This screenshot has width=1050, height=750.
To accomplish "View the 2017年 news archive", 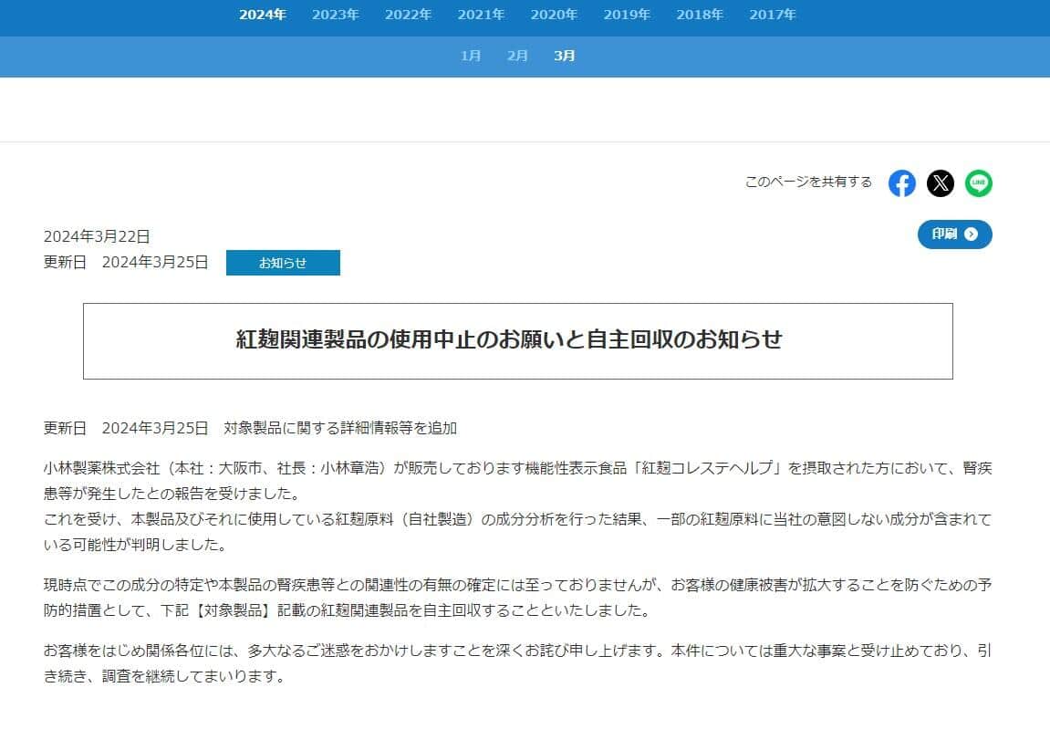I will click(772, 15).
